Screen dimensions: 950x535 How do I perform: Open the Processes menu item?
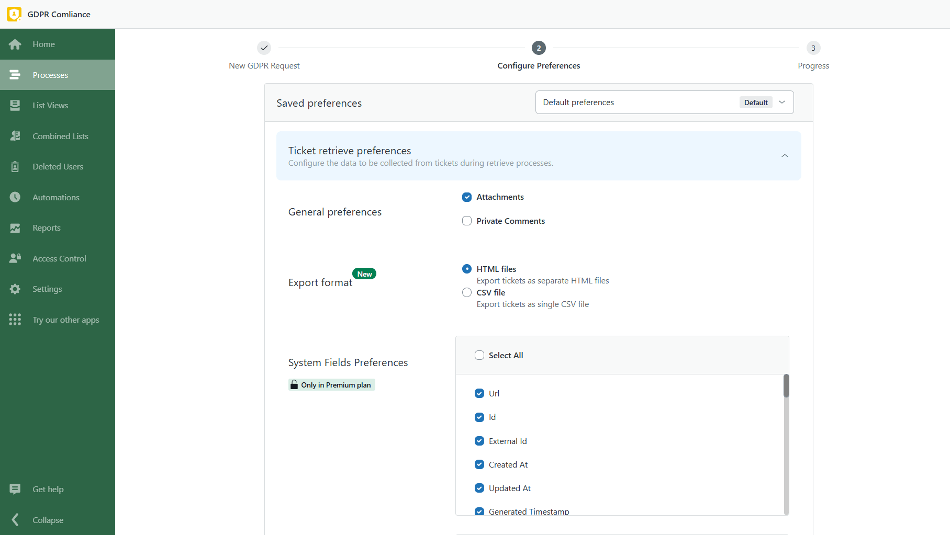coord(58,75)
